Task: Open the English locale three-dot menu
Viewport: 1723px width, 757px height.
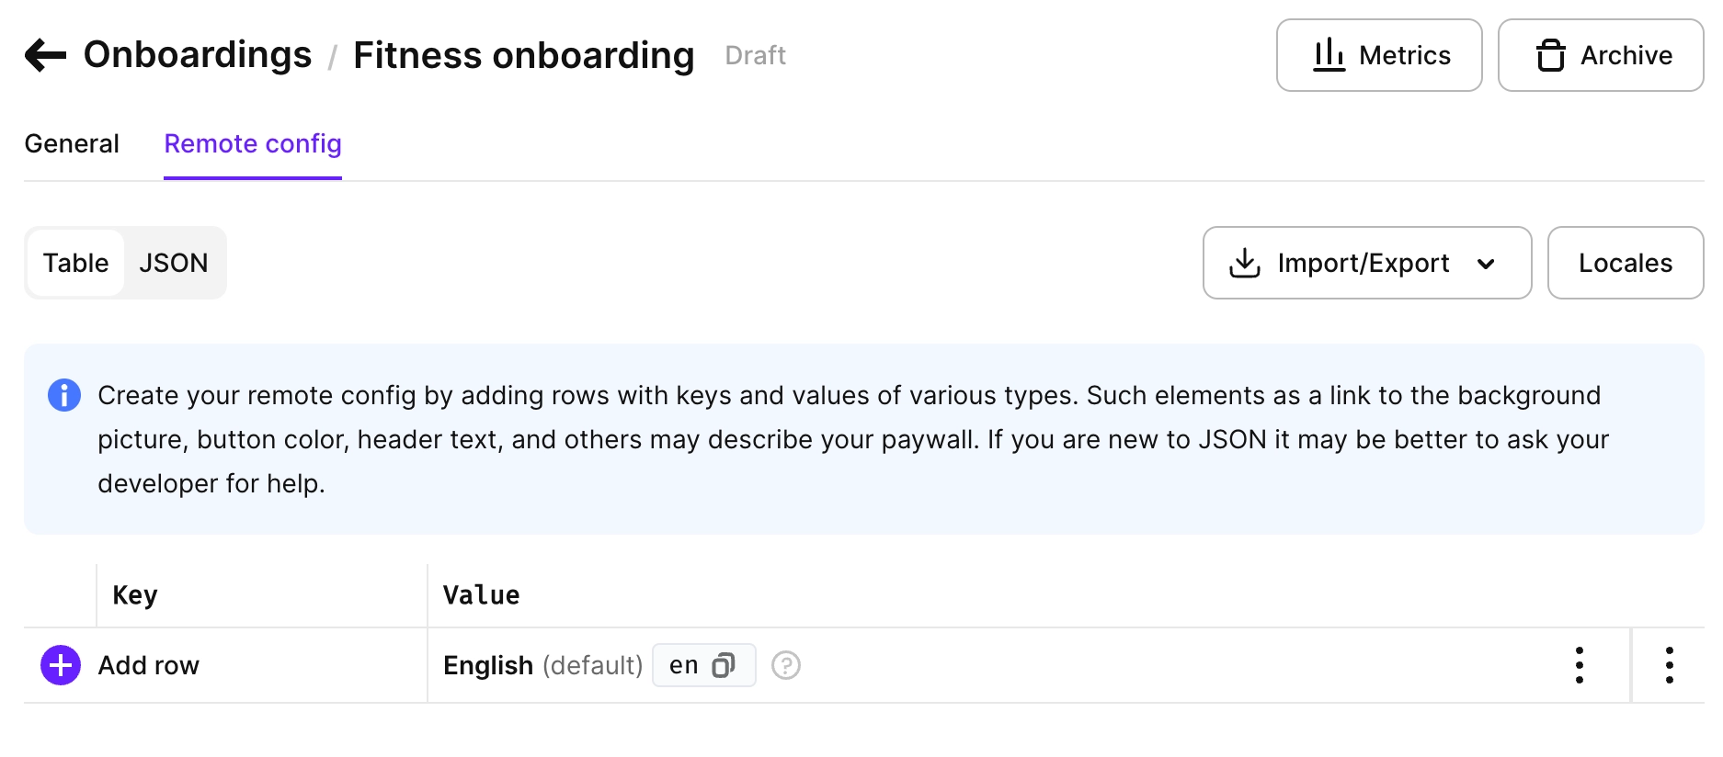Action: pyautogui.click(x=1580, y=665)
